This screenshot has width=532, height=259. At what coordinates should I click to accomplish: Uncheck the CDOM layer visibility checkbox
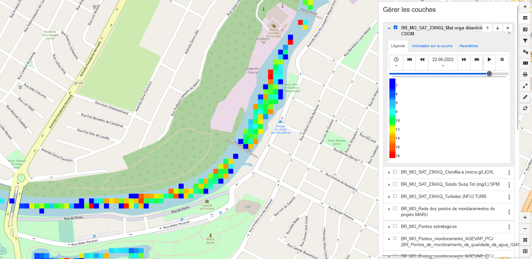pos(395,27)
